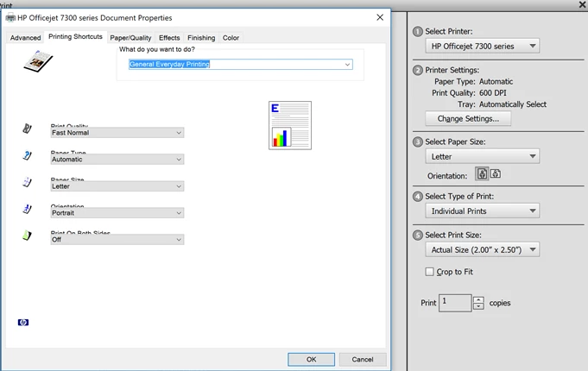Image resolution: width=588 pixels, height=371 pixels.
Task: Click the Change Settings button
Action: (468, 119)
